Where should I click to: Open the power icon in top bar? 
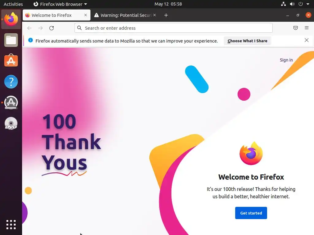(x=301, y=4)
